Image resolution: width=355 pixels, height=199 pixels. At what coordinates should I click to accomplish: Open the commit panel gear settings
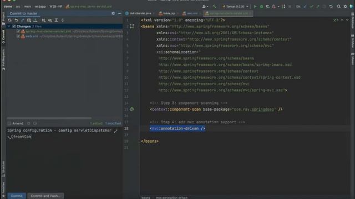click(113, 13)
